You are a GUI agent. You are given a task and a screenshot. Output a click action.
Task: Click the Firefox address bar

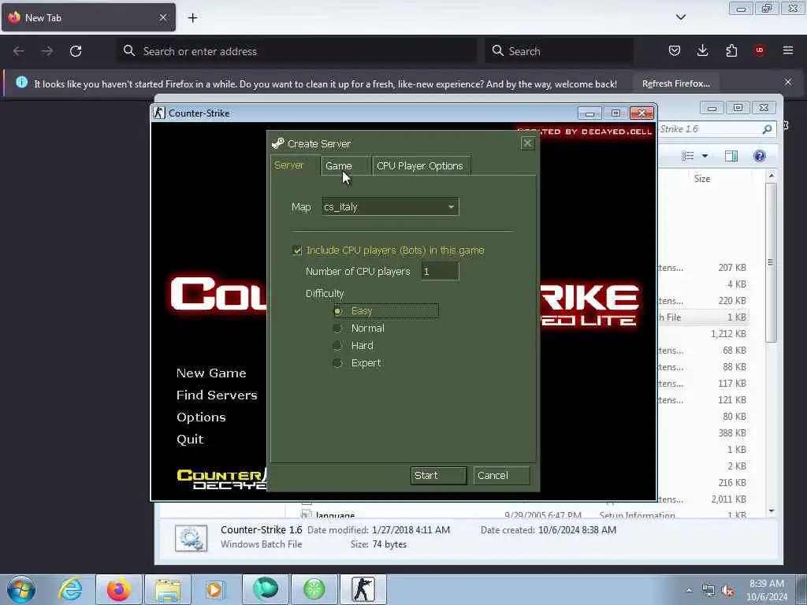click(297, 51)
